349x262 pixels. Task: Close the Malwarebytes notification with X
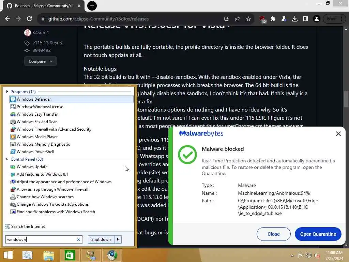tap(338, 134)
